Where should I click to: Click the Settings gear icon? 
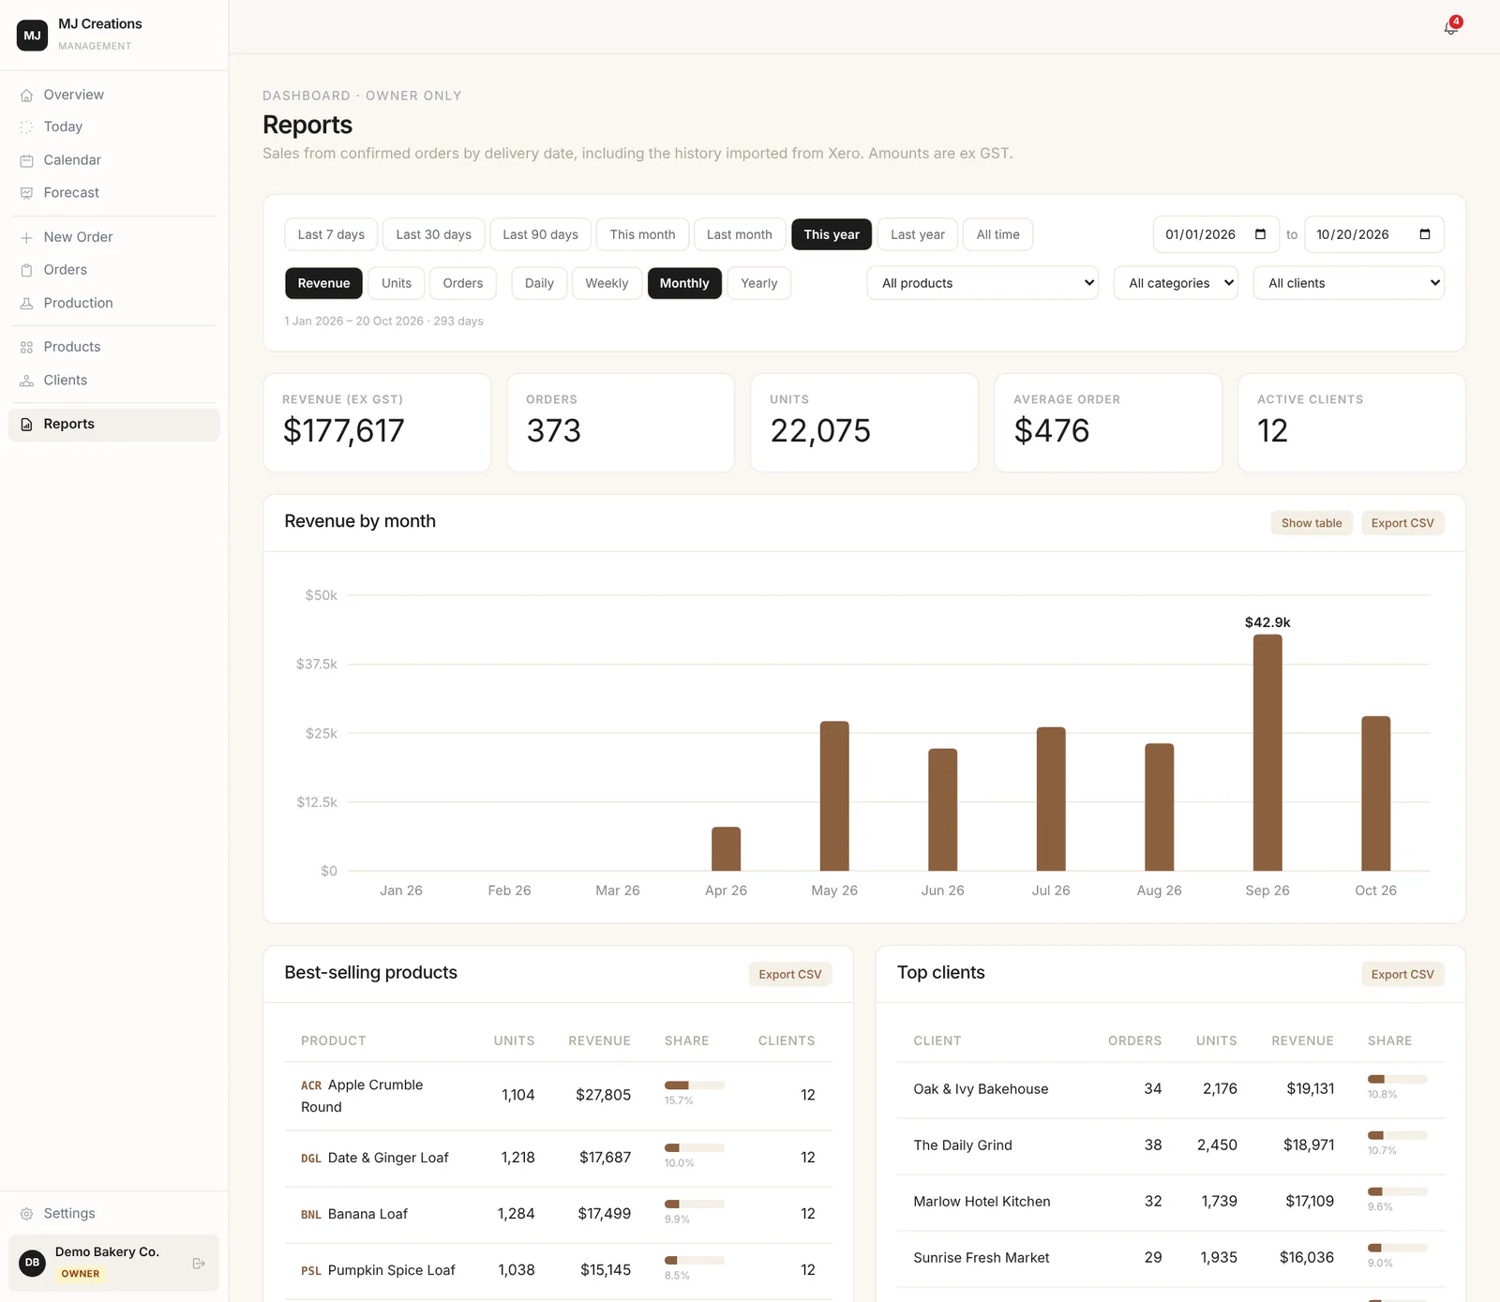point(26,1214)
